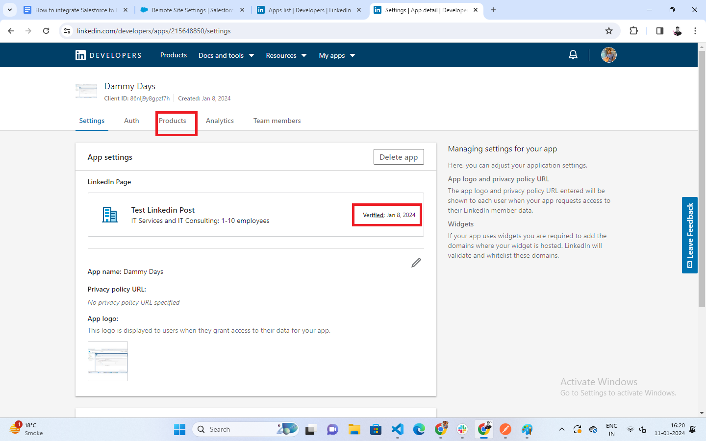Reload the current page

tap(46, 31)
